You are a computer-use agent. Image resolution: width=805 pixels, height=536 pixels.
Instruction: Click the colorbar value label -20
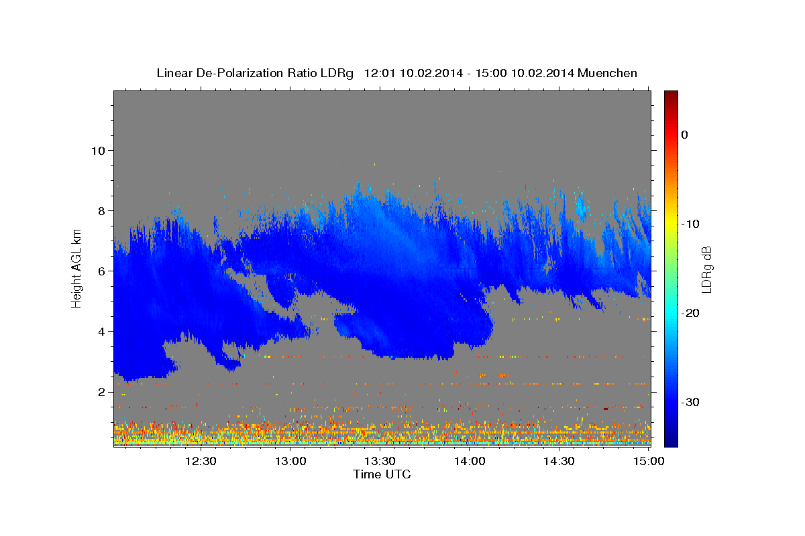click(x=692, y=313)
